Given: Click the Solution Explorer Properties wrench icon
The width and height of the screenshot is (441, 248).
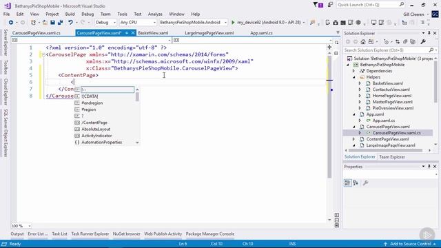Looking at the screenshot, I should tap(423, 42).
